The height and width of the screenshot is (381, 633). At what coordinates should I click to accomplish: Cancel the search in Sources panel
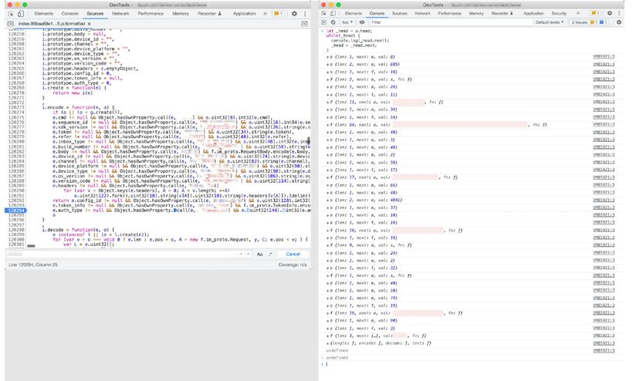click(x=293, y=254)
